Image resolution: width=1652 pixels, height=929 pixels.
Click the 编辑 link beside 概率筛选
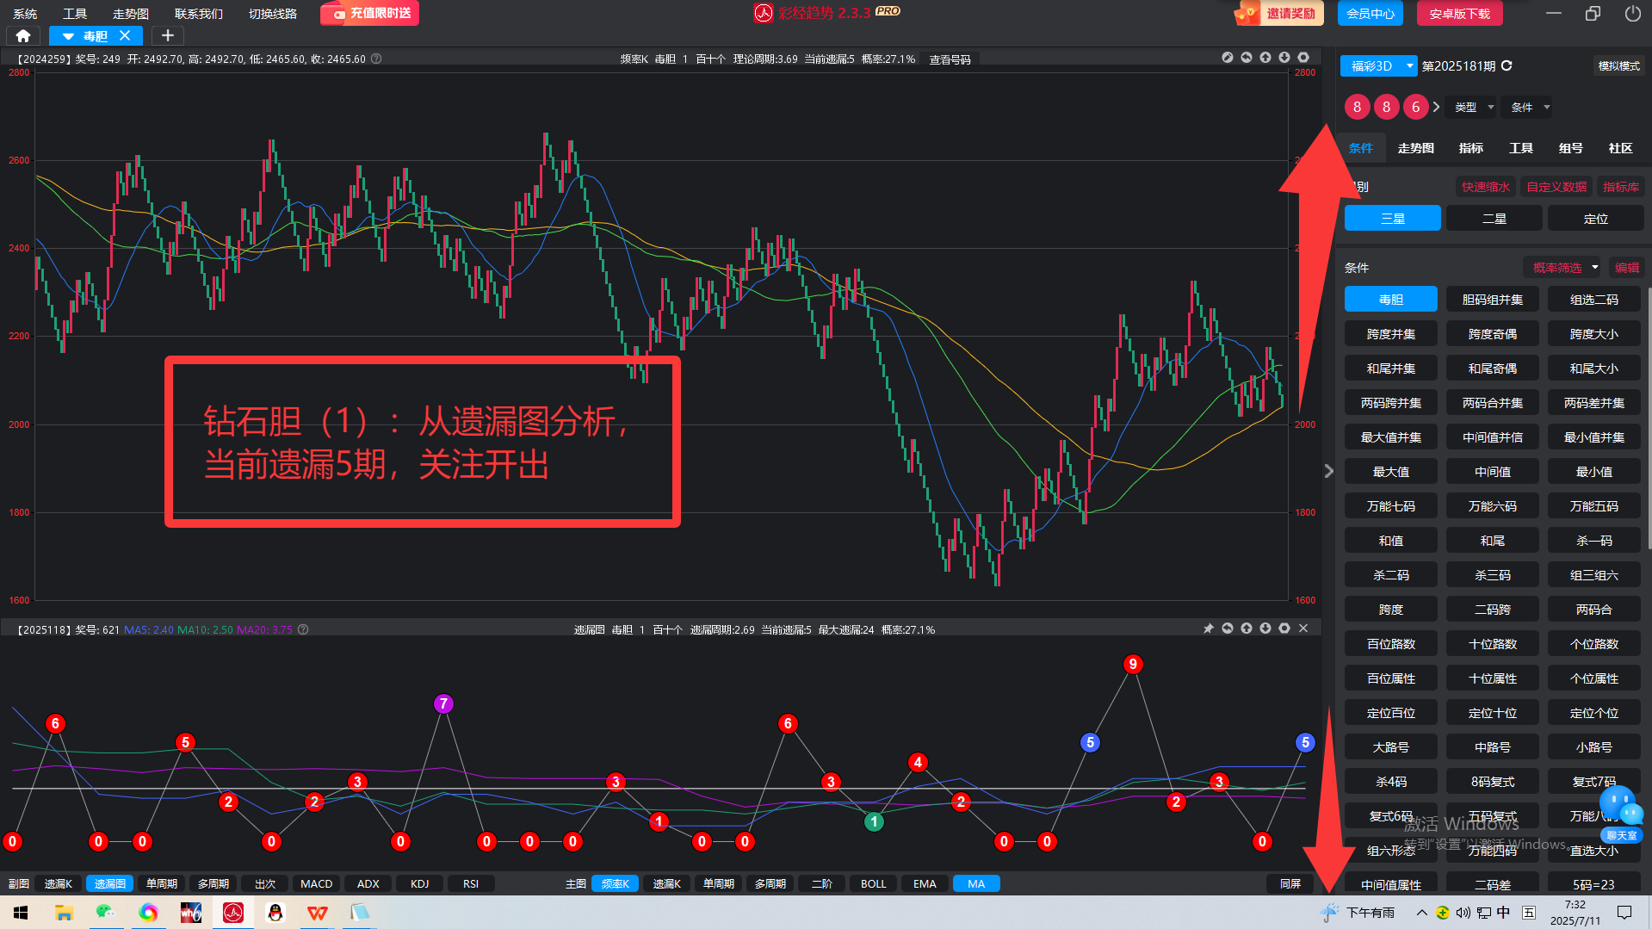1627,268
